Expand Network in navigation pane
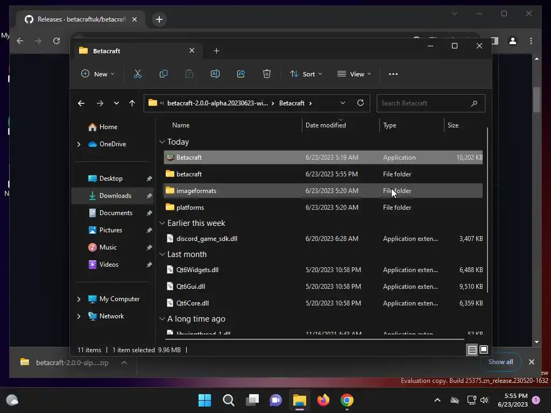 [x=79, y=316]
